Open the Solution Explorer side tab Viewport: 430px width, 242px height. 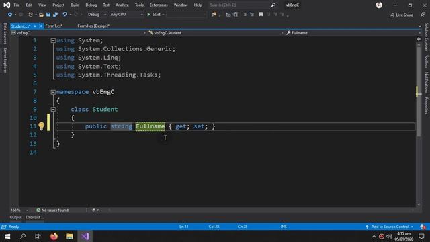(426, 37)
